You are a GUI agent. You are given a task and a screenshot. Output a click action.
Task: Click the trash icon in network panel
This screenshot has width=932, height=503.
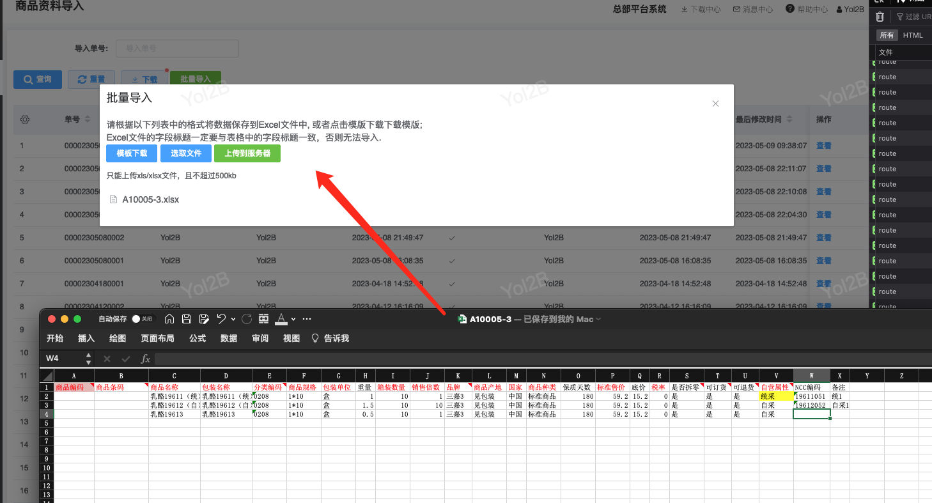[880, 17]
